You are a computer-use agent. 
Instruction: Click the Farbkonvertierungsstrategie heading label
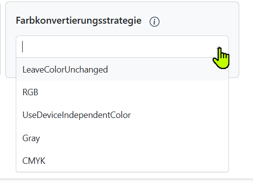[x=79, y=21]
